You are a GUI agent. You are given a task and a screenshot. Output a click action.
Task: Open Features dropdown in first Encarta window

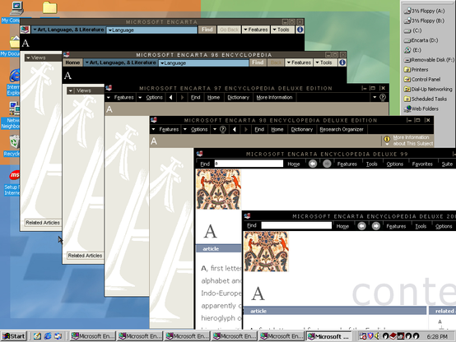point(256,30)
